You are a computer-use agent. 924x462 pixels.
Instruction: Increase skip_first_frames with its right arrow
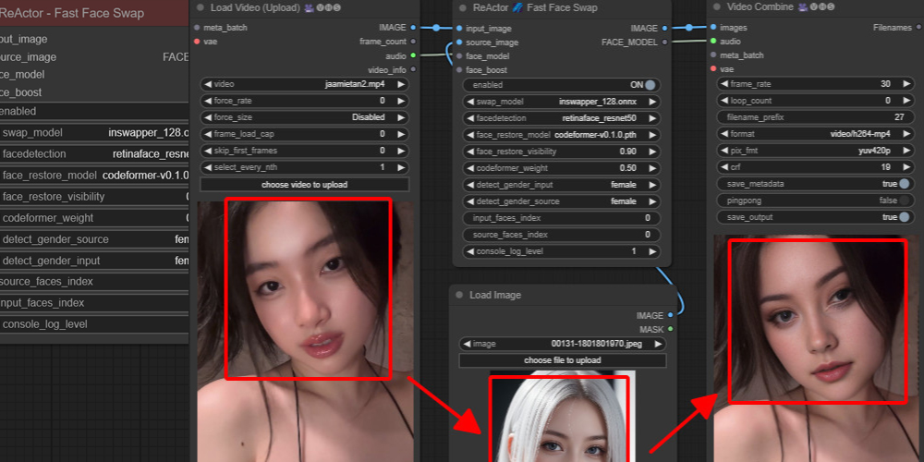pos(401,151)
